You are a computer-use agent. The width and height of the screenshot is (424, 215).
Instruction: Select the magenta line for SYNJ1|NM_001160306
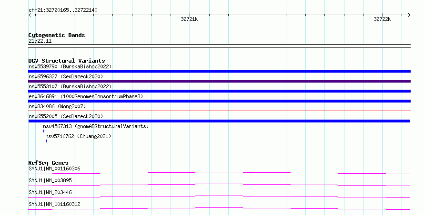(x=219, y=173)
